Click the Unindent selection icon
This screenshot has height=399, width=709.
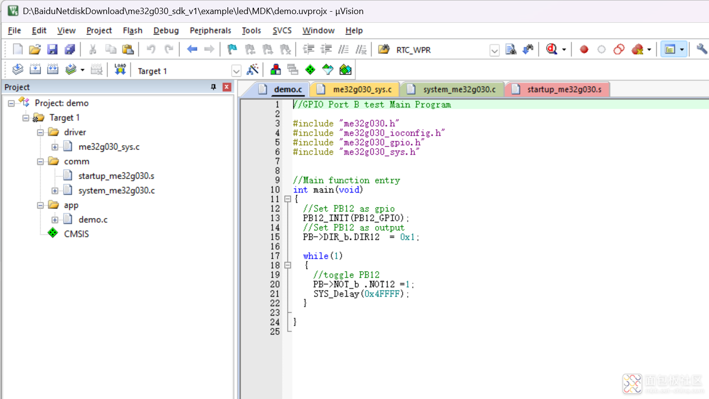tap(326, 49)
